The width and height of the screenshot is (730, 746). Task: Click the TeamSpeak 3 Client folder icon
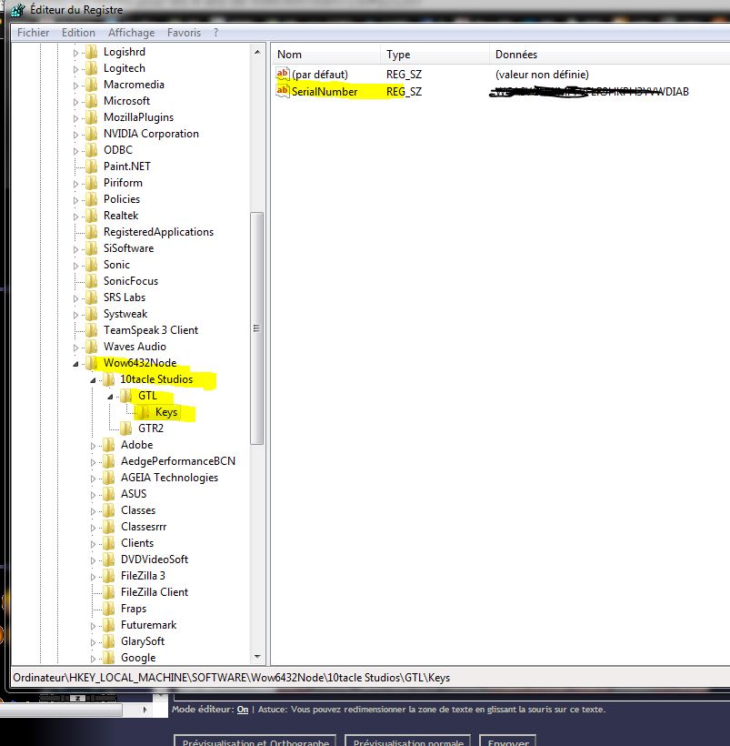[x=91, y=330]
